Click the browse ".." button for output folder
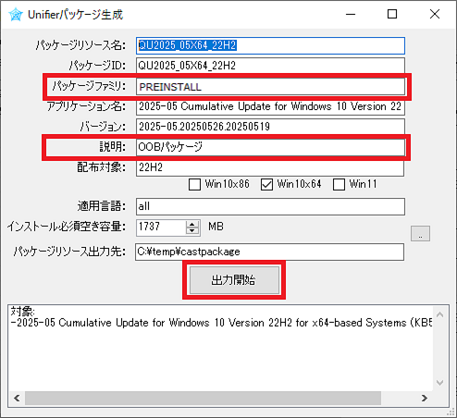Viewport: 457px width, 418px height. click(420, 233)
